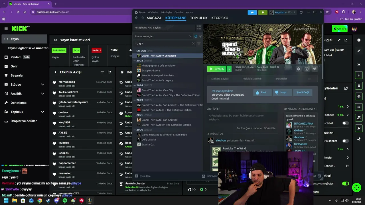This screenshot has width=365, height=205.
Task: Clear the 'gra' search text in Steam
Action: [x=193, y=44]
